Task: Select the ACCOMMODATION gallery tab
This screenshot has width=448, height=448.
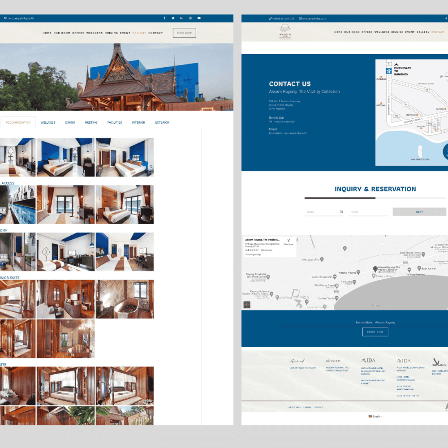Action: coord(18,122)
